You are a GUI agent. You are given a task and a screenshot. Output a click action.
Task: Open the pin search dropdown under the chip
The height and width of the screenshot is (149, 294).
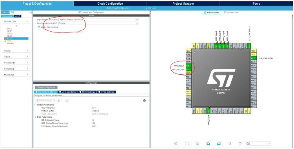[269, 144]
